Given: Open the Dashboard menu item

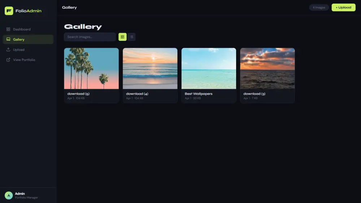Looking at the screenshot, I should tap(28, 29).
